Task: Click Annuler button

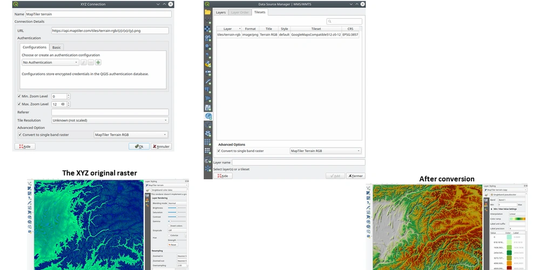Action: click(x=161, y=146)
